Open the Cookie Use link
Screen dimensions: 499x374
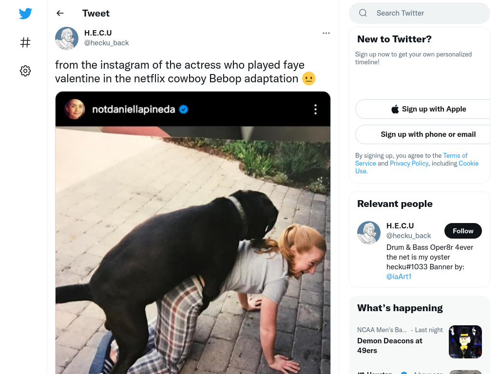click(417, 168)
